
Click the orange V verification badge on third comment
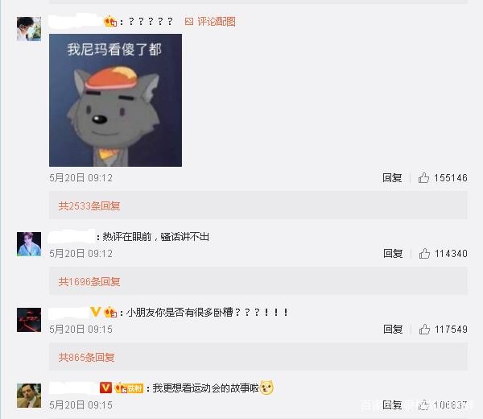[96, 312]
